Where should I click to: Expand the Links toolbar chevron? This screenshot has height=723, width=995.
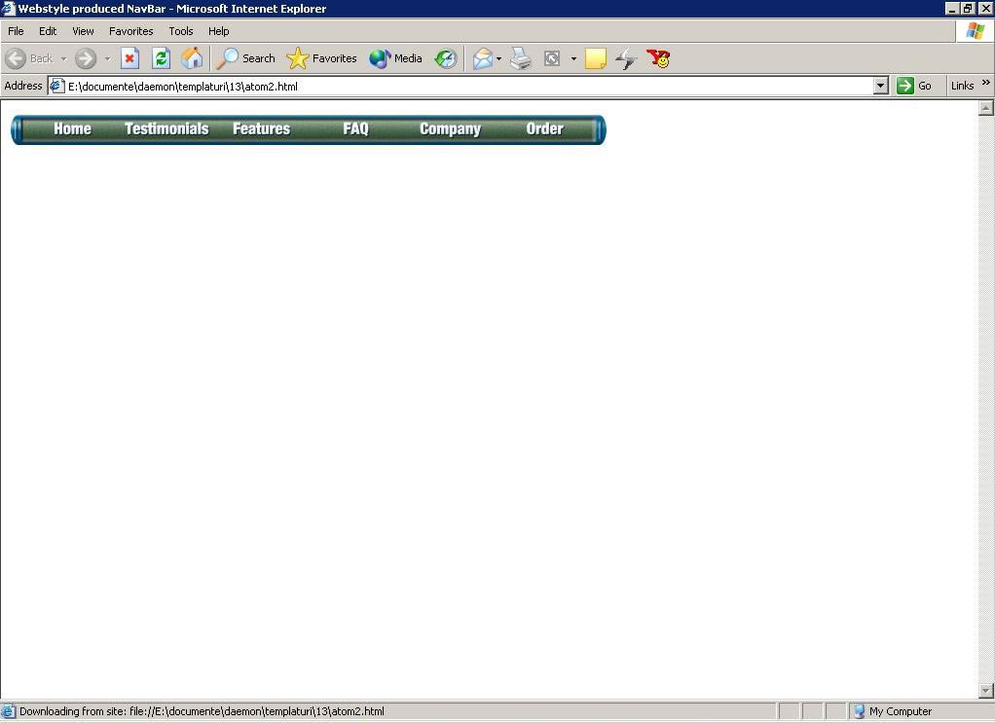[985, 85]
